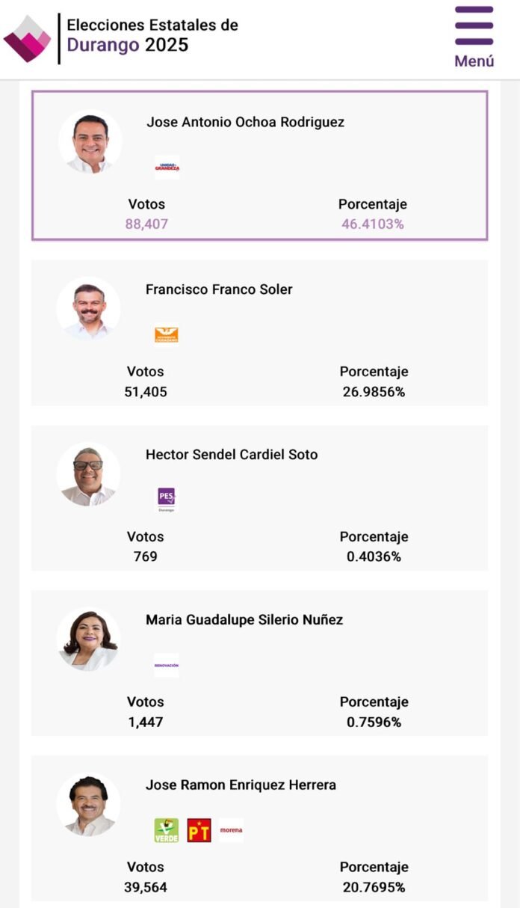Click the PT party logo

pos(199,830)
